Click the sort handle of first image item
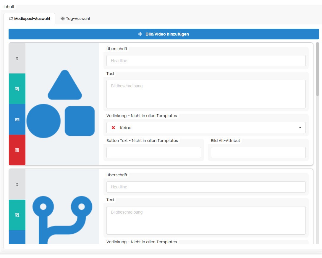 17,58
